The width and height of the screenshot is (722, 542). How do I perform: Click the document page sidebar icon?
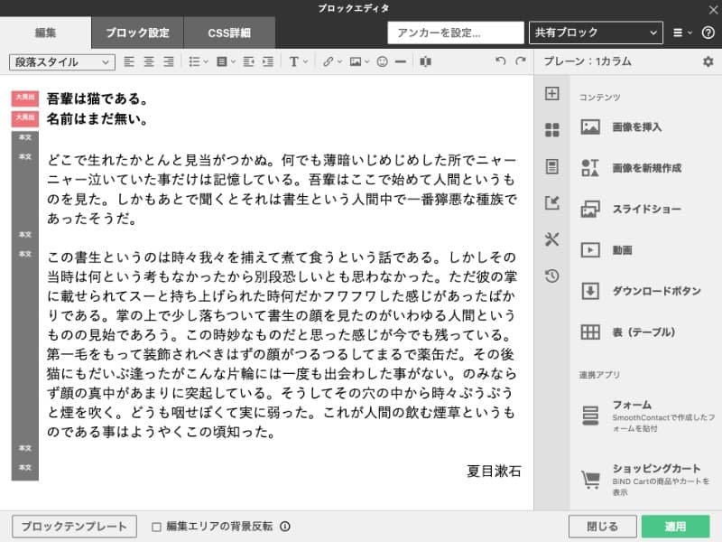tap(551, 166)
